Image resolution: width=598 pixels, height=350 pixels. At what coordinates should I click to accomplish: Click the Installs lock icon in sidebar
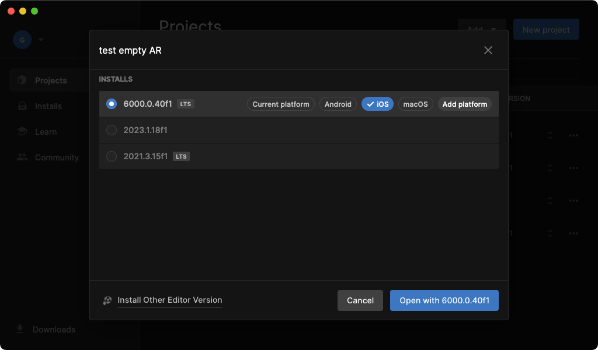(22, 106)
